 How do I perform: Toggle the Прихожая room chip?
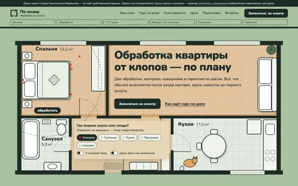pos(149,138)
